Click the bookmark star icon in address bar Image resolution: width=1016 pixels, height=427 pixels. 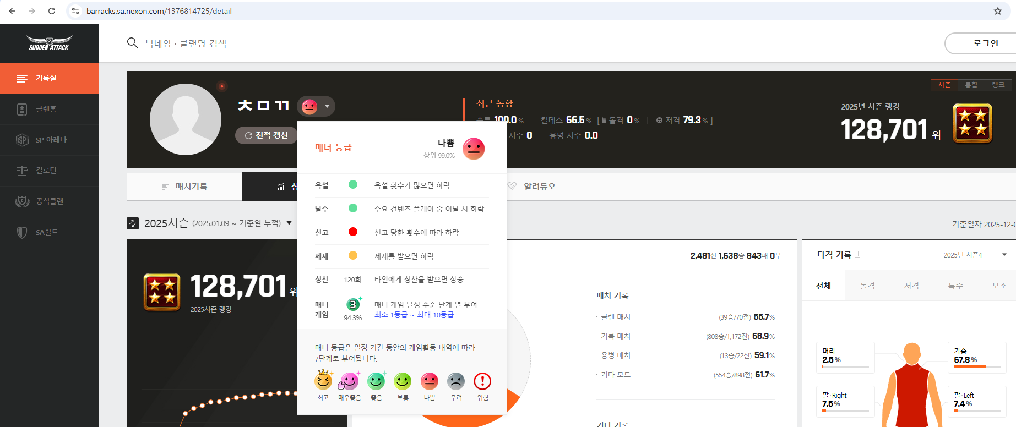[x=997, y=11]
